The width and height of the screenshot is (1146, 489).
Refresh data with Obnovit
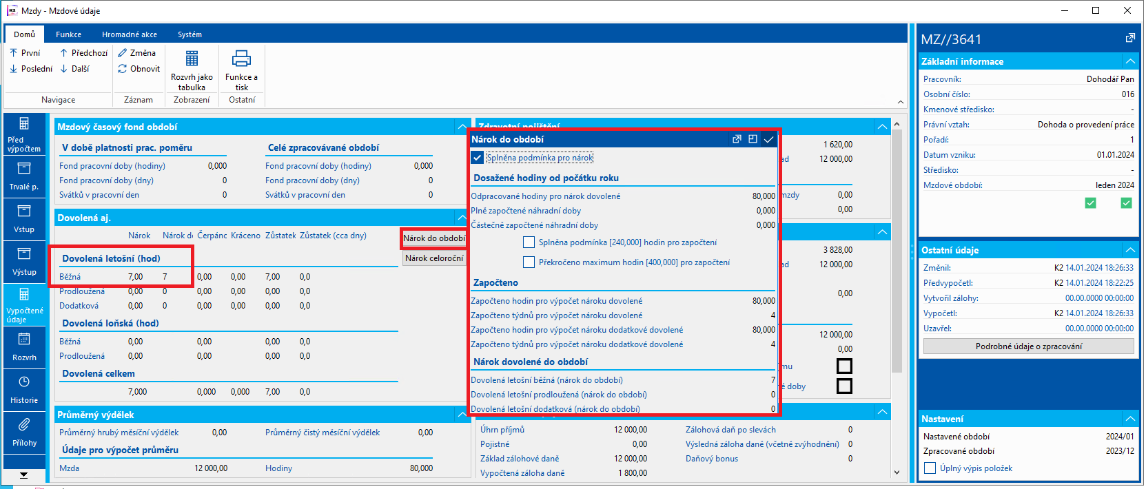pos(139,69)
